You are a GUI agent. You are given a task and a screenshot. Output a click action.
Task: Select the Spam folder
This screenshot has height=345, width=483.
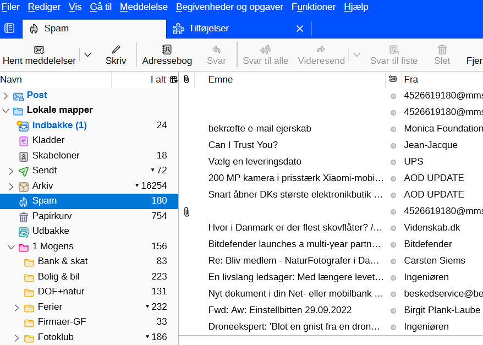coord(89,201)
